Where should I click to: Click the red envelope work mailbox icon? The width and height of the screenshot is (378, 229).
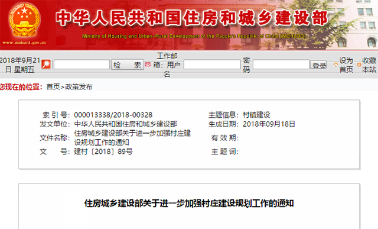pyautogui.click(x=148, y=64)
